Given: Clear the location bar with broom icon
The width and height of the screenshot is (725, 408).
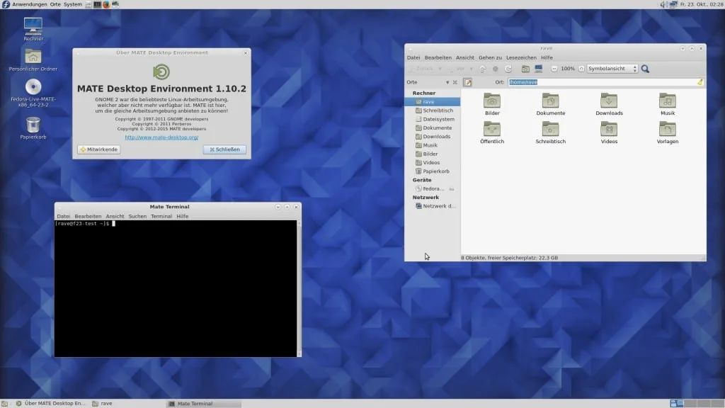Looking at the screenshot, I should click(700, 82).
